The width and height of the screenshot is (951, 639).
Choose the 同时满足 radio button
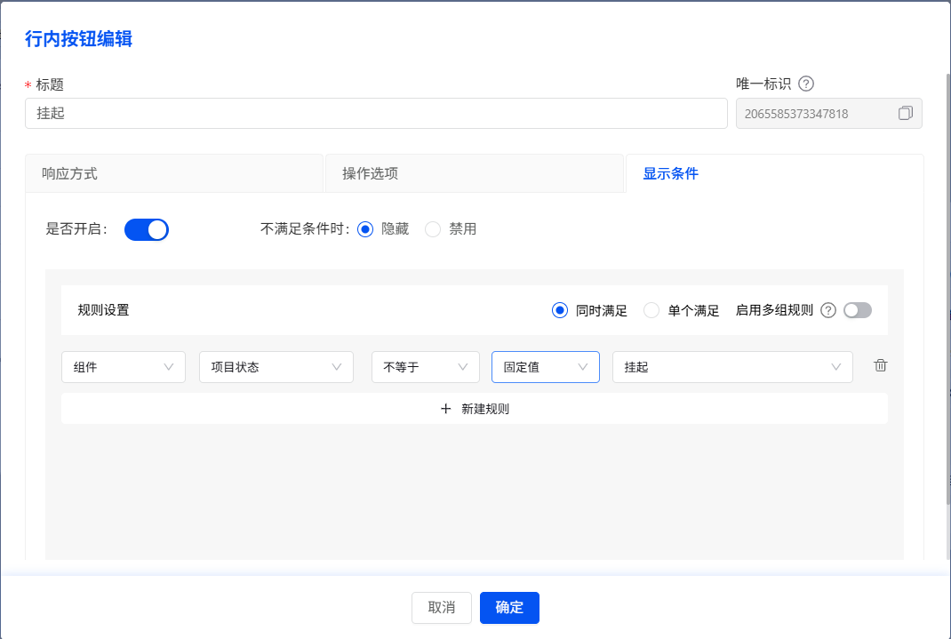[x=560, y=310]
